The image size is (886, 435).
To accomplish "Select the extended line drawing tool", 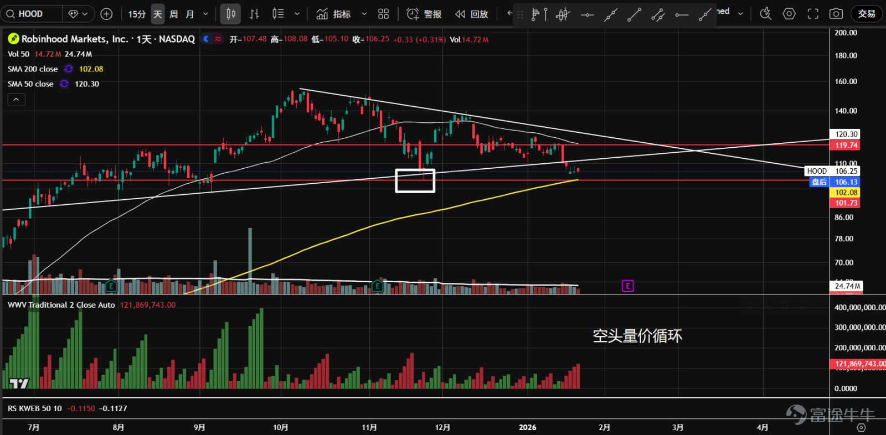I will (x=611, y=15).
